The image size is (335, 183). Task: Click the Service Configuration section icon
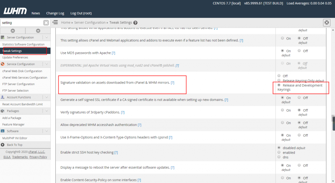(x=3, y=64)
